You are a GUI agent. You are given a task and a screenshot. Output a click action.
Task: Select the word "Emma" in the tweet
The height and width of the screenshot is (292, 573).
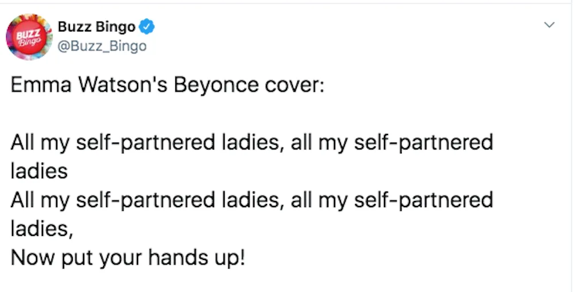[x=41, y=85]
